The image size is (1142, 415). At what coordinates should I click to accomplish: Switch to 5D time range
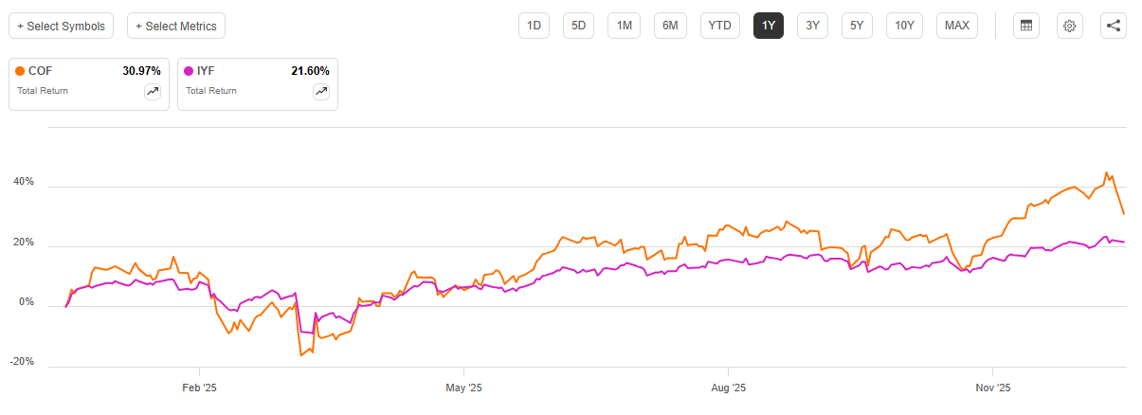point(578,26)
